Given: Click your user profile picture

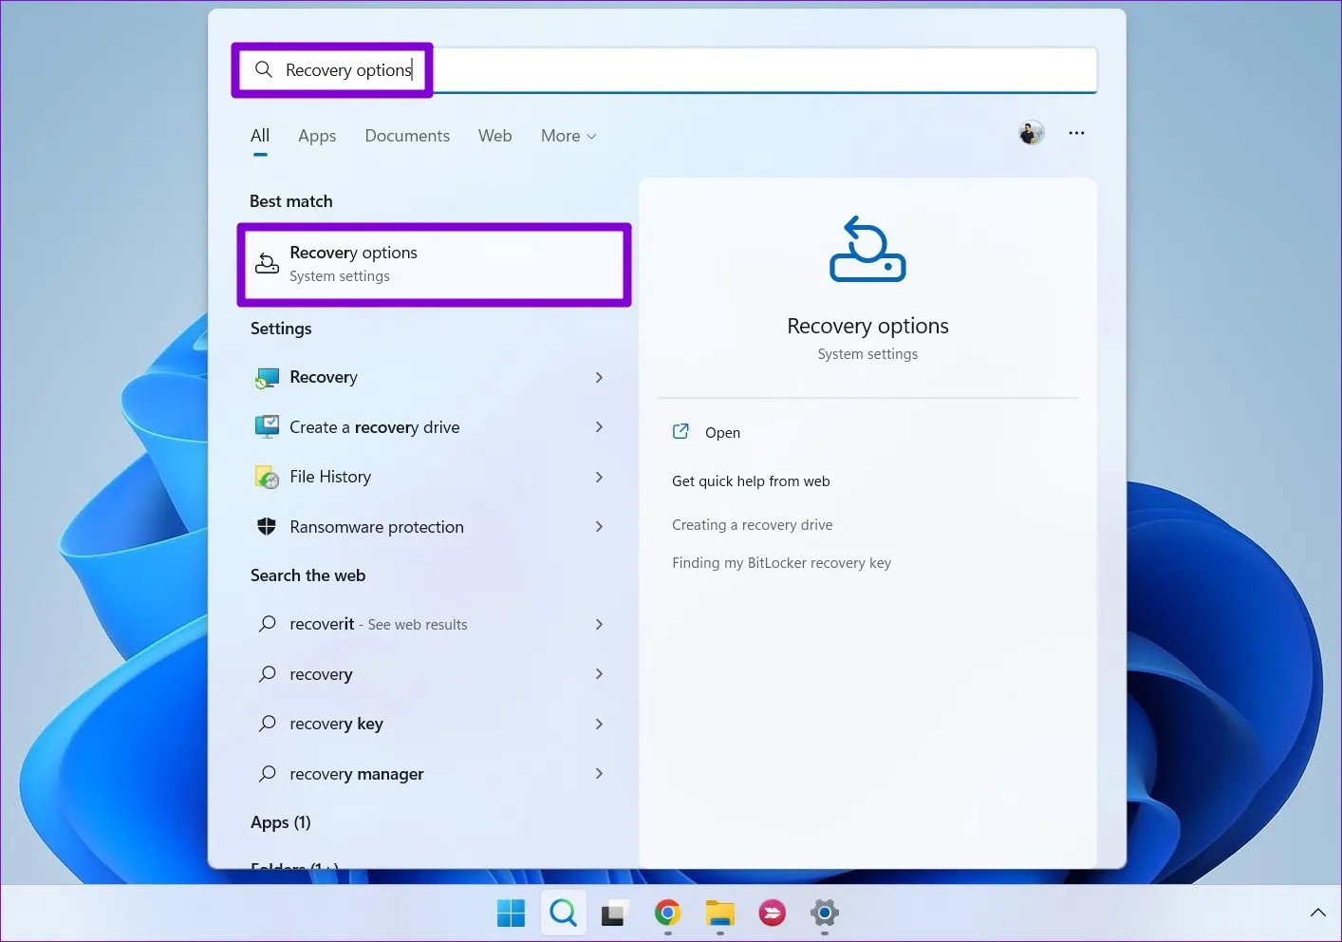Looking at the screenshot, I should [x=1032, y=133].
